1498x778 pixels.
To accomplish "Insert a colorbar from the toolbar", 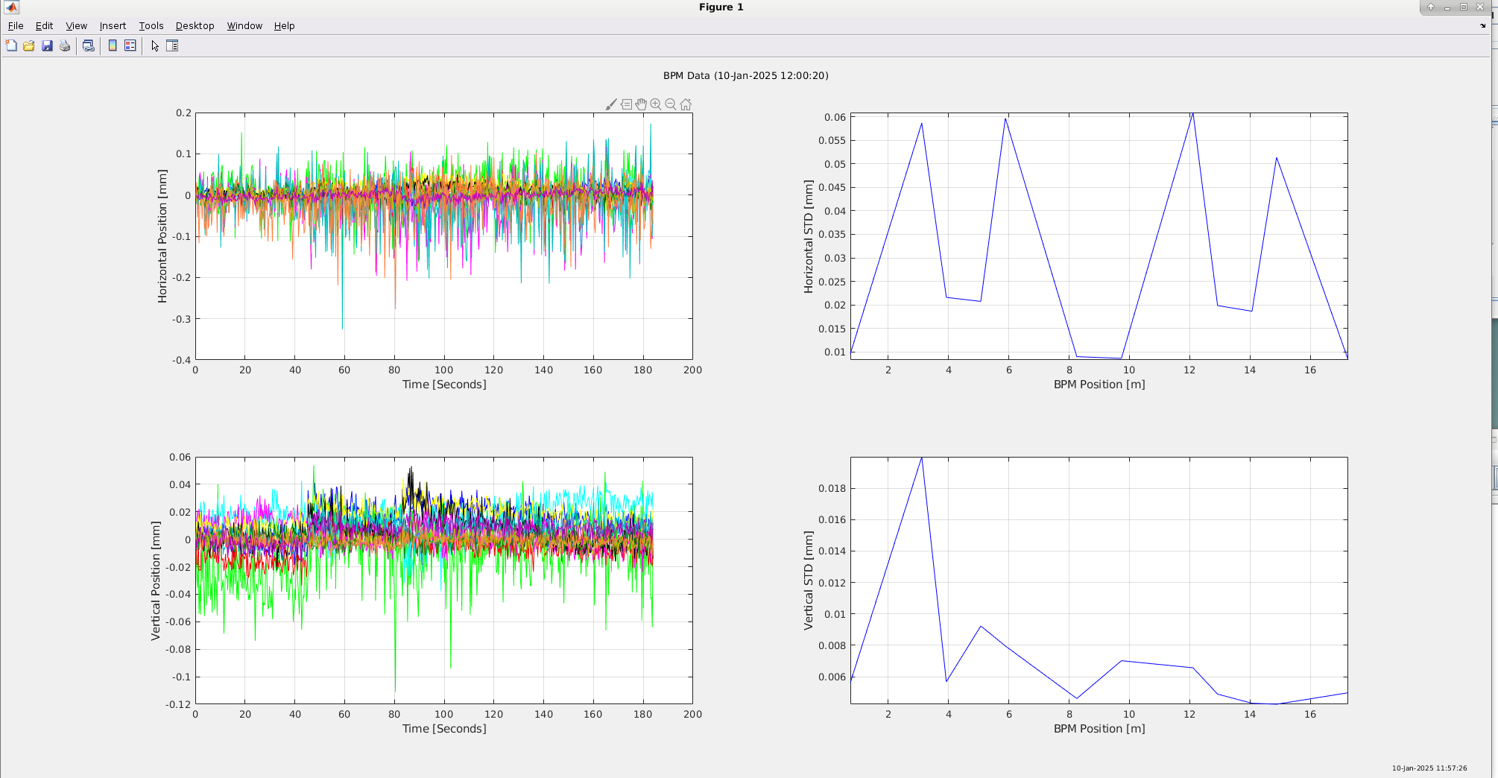I will [x=113, y=45].
